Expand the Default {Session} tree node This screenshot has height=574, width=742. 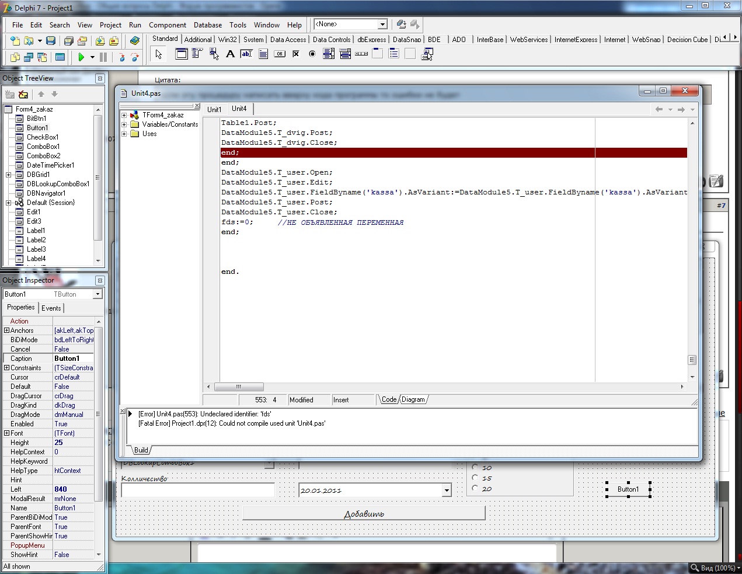[x=8, y=203]
